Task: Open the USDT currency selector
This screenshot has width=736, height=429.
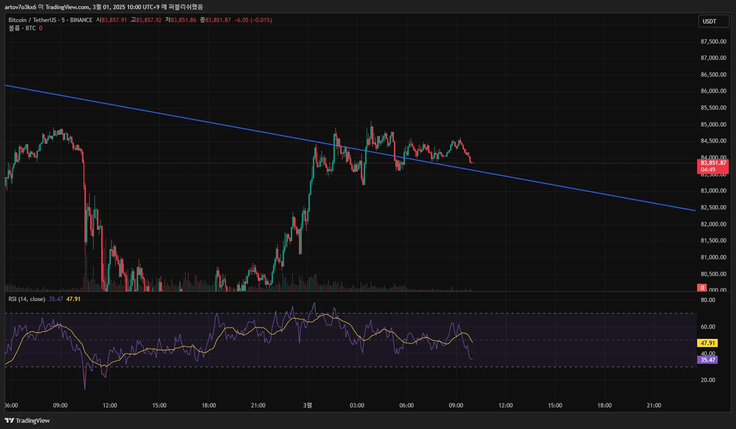Action: (x=713, y=21)
